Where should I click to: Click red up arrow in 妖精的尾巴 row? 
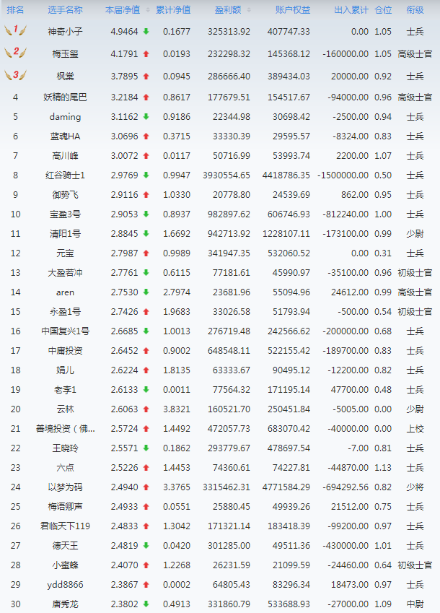point(146,97)
